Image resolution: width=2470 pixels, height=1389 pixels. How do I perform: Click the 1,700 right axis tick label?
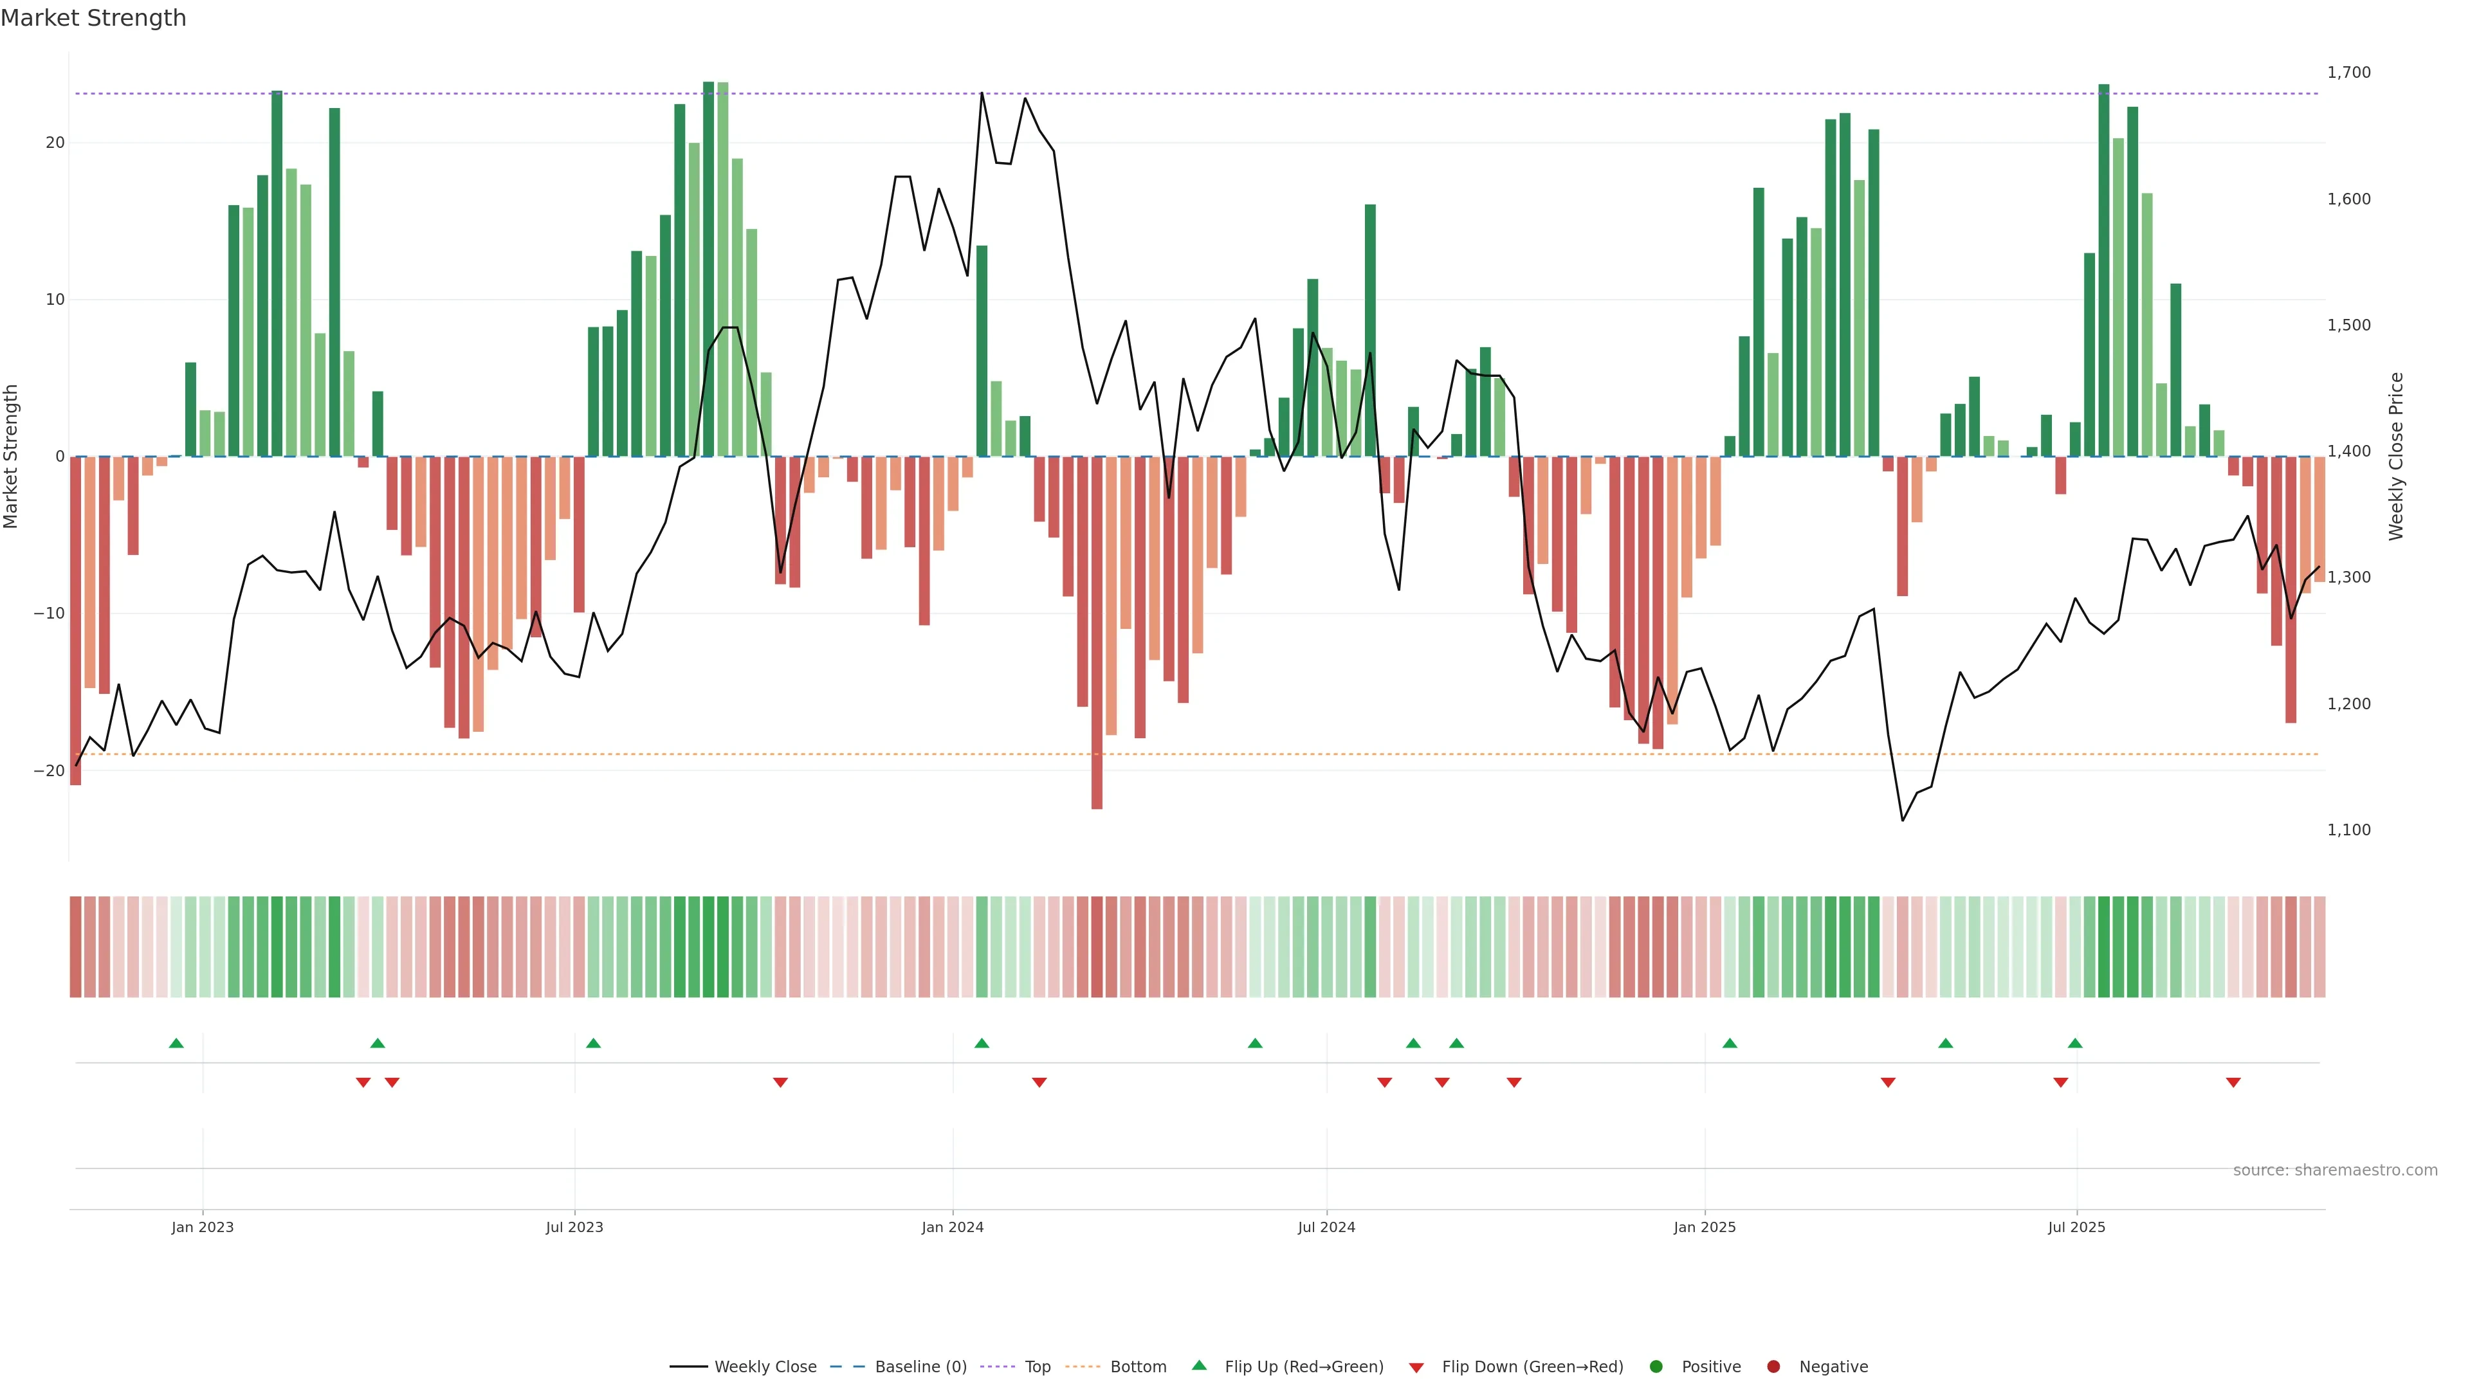click(x=2348, y=73)
